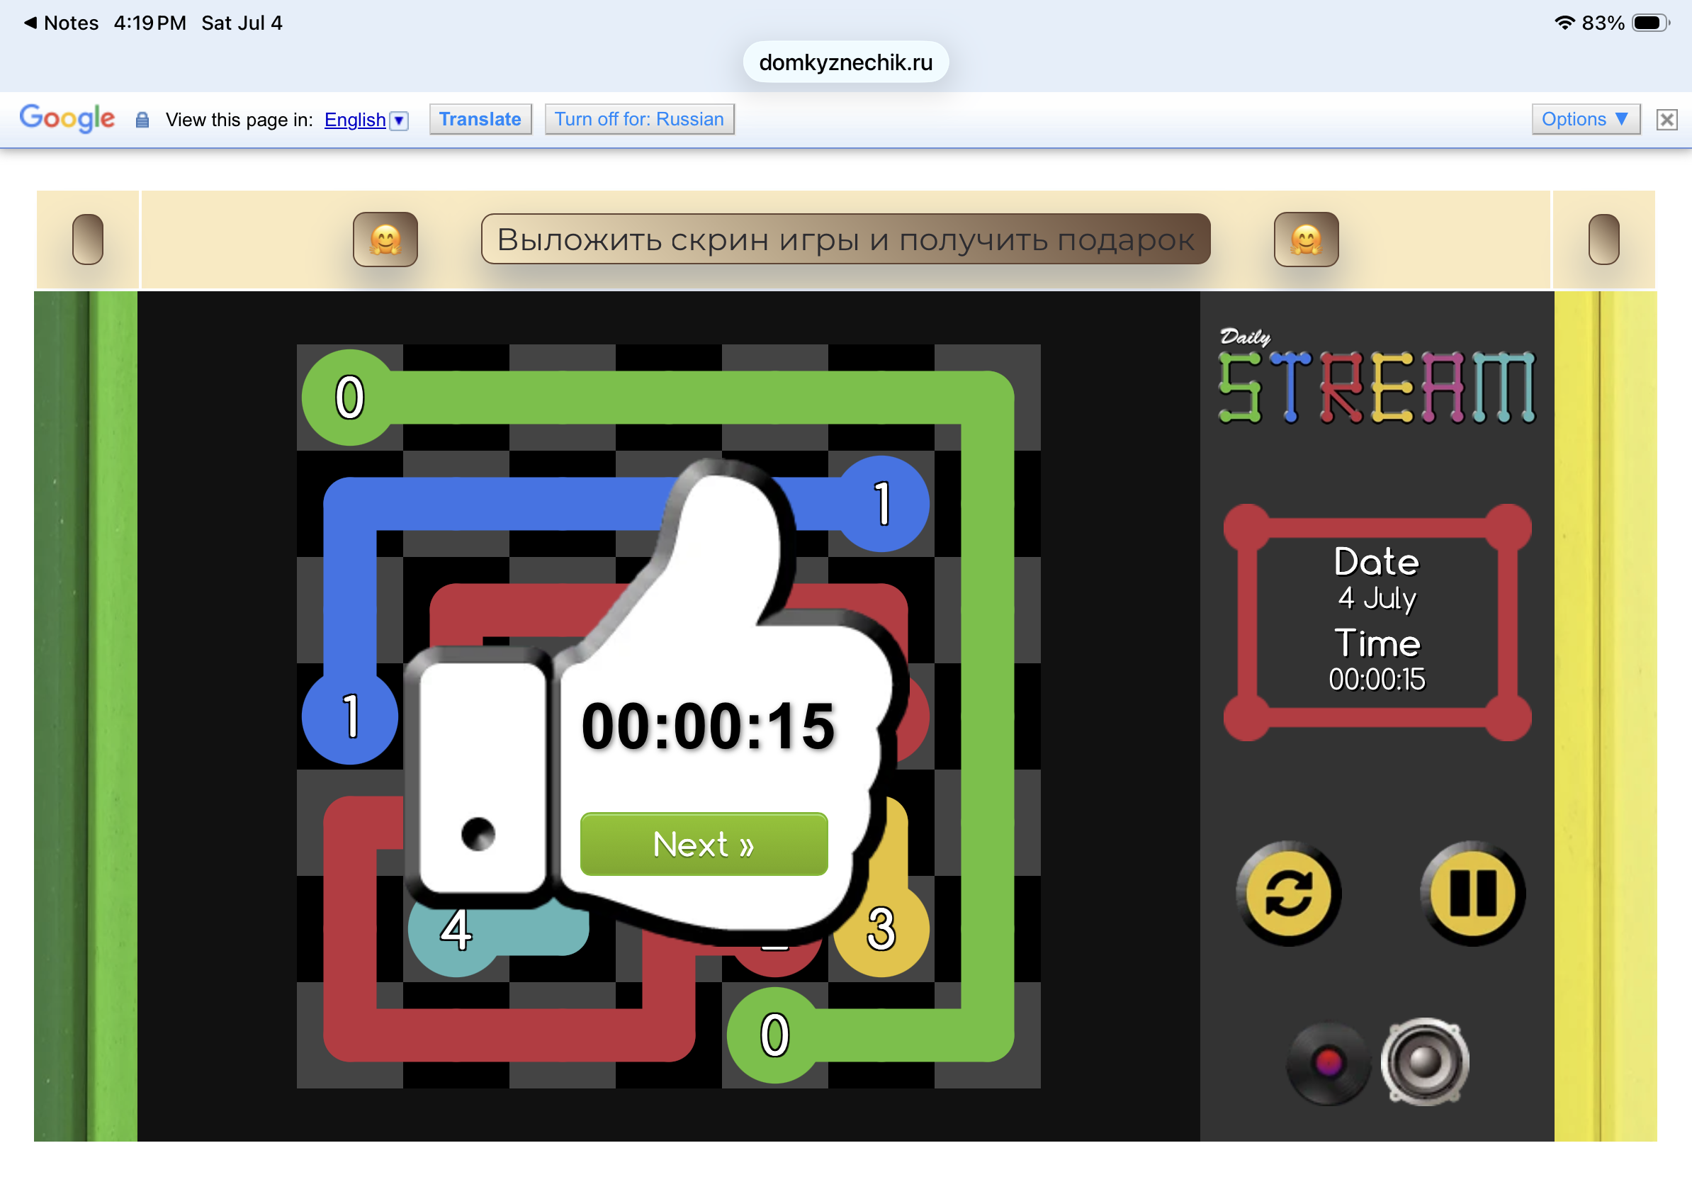Image resolution: width=1692 pixels, height=1182 pixels.
Task: Expand the Options dropdown menu
Action: 1585,119
